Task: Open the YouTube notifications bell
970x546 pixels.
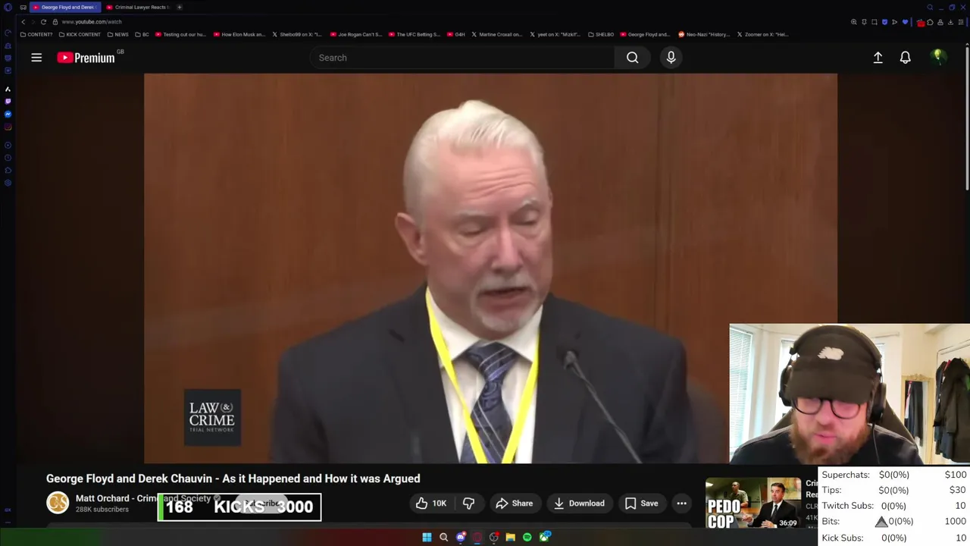Action: pyautogui.click(x=905, y=58)
